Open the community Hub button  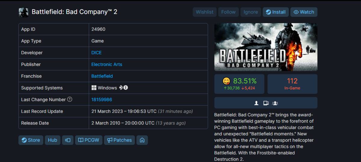53,140
